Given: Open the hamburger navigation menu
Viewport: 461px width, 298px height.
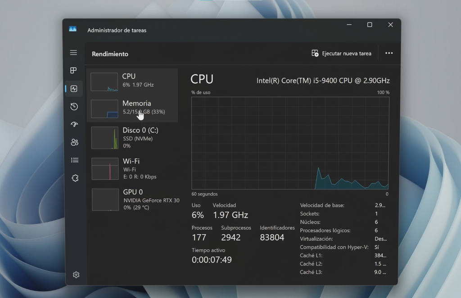Looking at the screenshot, I should point(73,53).
